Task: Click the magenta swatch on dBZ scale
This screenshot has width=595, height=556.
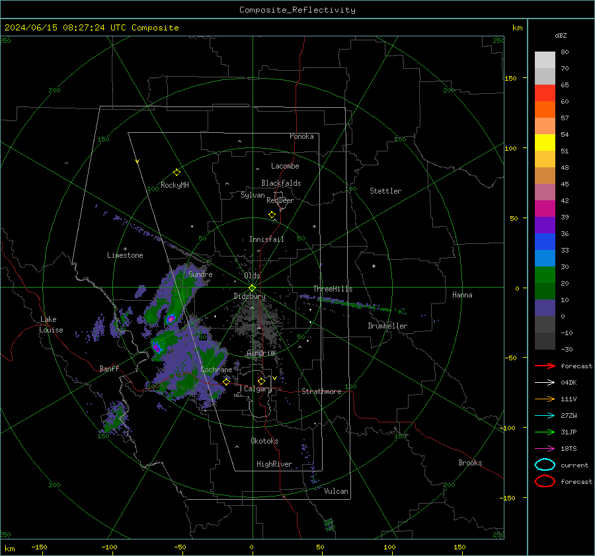Action: coord(545,208)
